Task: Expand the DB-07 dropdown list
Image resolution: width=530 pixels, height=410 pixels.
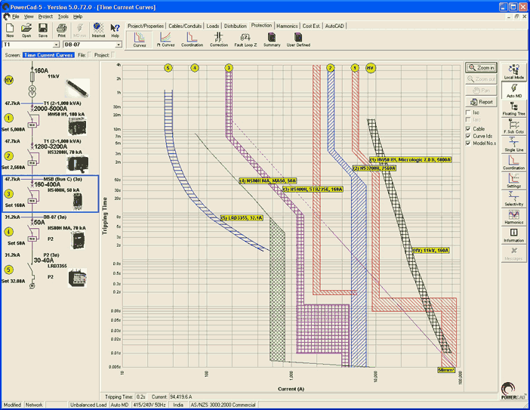Action: [119, 45]
